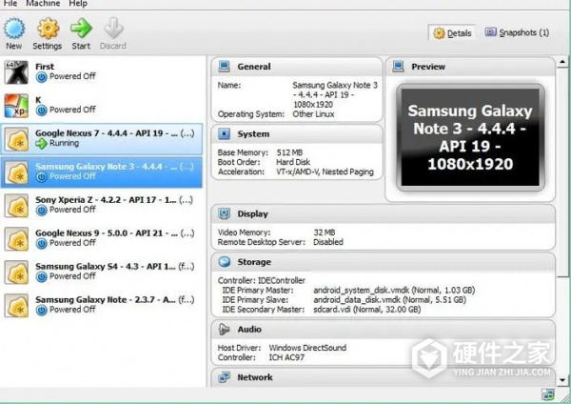The width and height of the screenshot is (571, 404).
Task: Click the Discard toolbar icon
Action: pyautogui.click(x=112, y=28)
